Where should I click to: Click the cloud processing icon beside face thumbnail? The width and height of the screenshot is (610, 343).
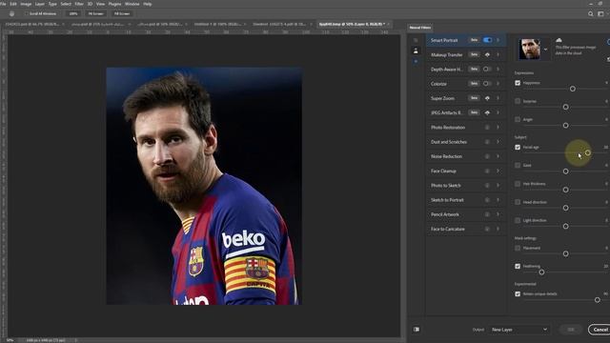click(x=559, y=40)
